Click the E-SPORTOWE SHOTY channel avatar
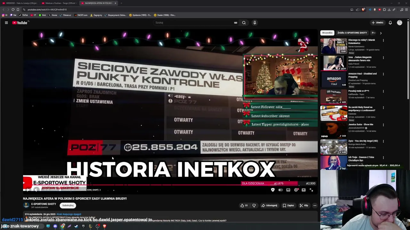This screenshot has height=230, width=410. pyautogui.click(x=26, y=205)
